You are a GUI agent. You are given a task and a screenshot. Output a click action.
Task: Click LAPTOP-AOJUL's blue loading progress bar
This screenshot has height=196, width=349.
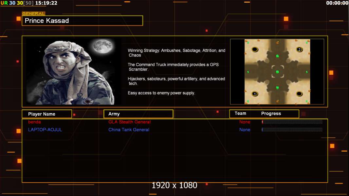[x=292, y=130]
